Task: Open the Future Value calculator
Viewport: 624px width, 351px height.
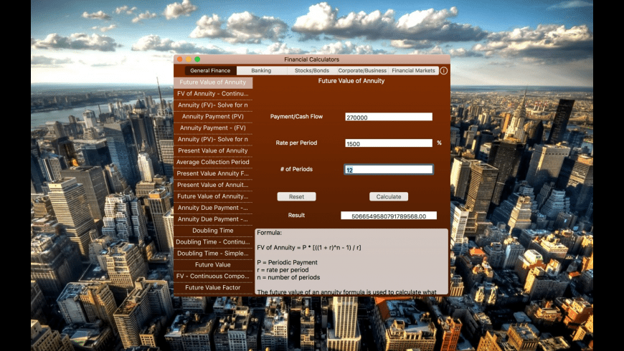Action: (213, 265)
